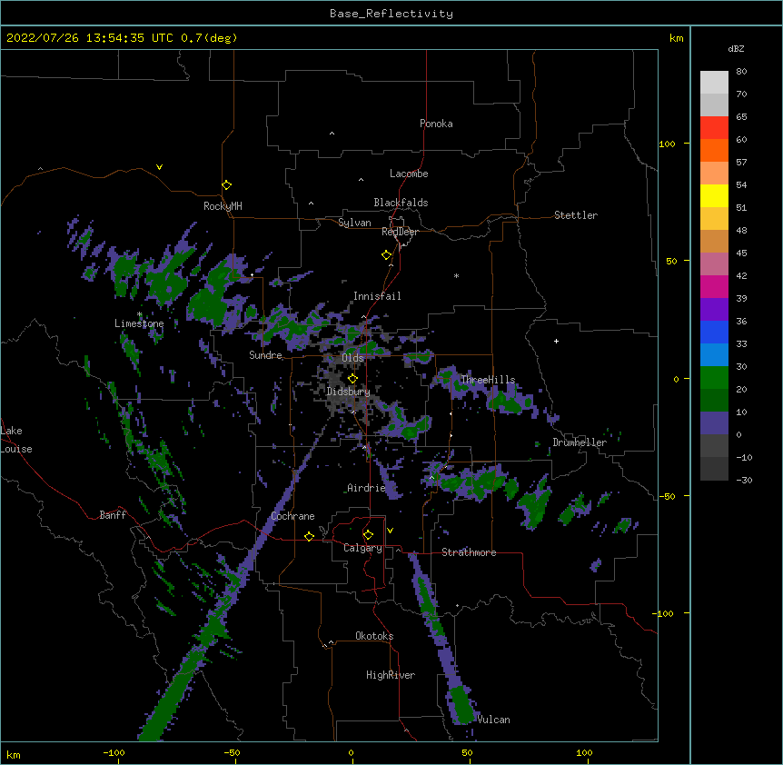Click the Lacombe city label
783x765 pixels.
point(409,174)
